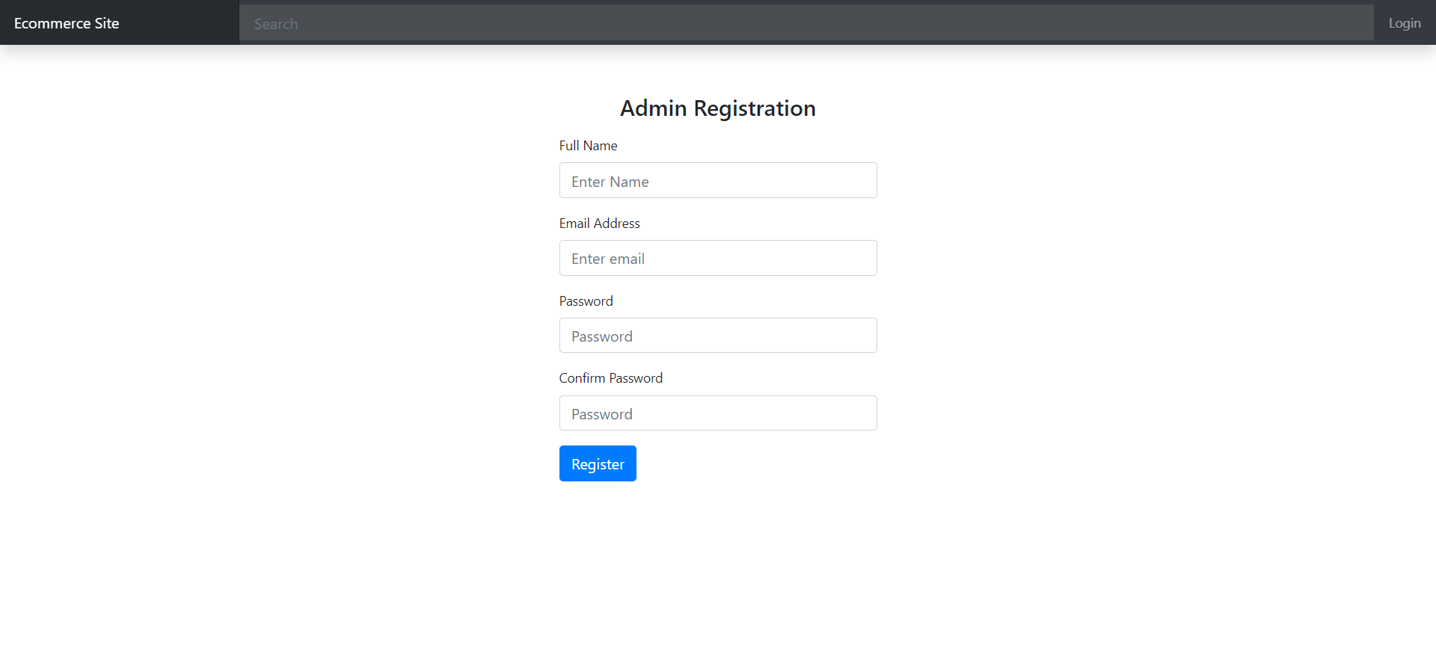Click the Register button to submit form
This screenshot has height=666, width=1436.
tap(597, 463)
